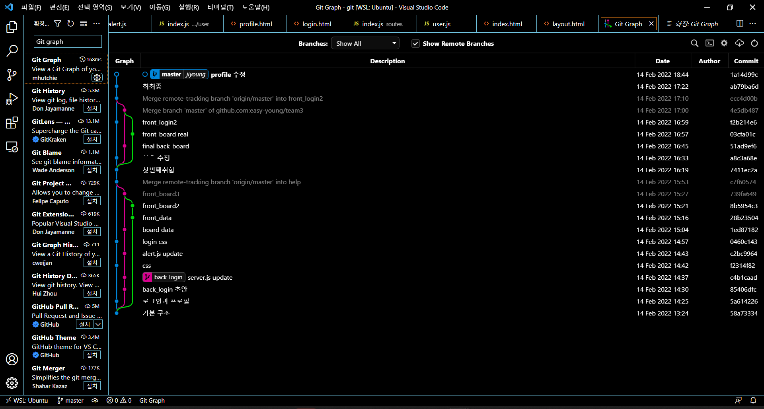Click the filter extensions funnel icon

tap(58, 24)
